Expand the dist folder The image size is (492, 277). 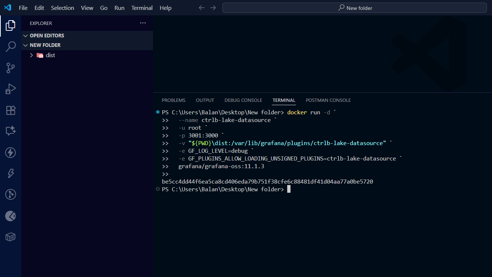50,55
